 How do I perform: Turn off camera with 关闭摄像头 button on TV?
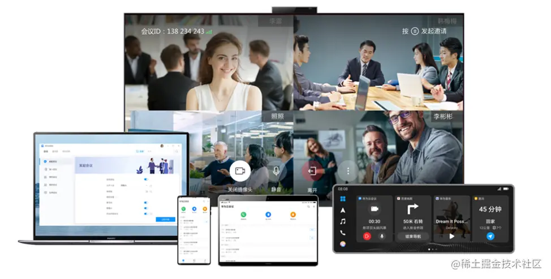[240, 171]
